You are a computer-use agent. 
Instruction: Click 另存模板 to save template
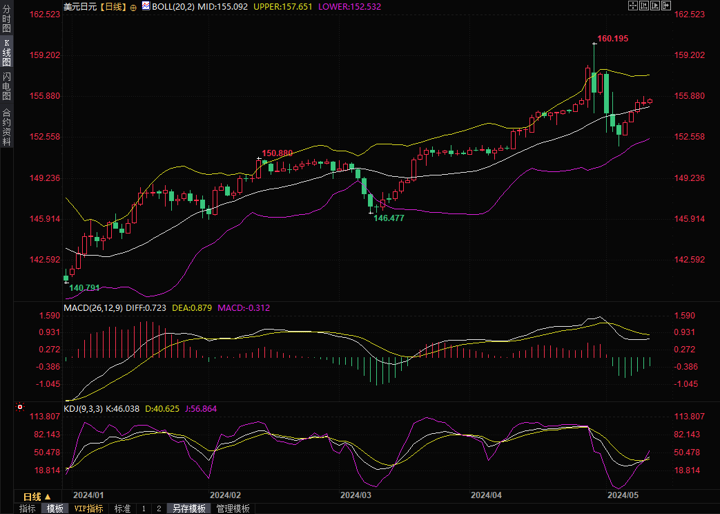188,508
